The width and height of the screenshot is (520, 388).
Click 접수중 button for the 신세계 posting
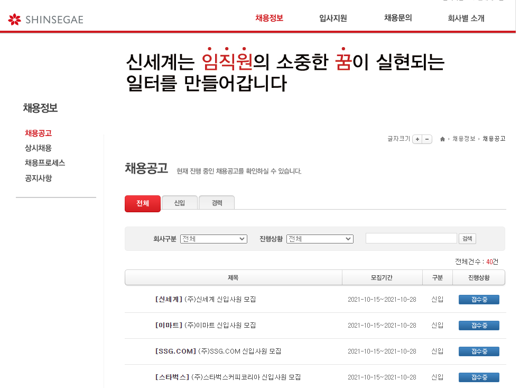[478, 299]
